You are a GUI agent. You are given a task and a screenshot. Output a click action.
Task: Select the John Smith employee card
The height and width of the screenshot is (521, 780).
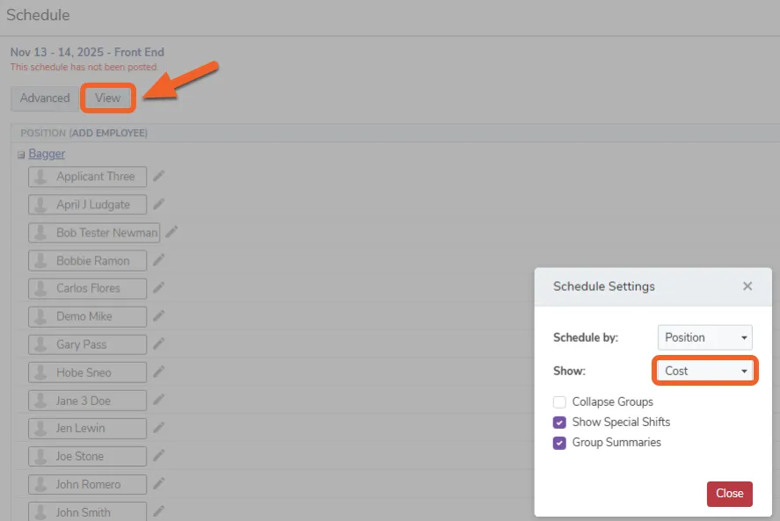[x=88, y=511]
